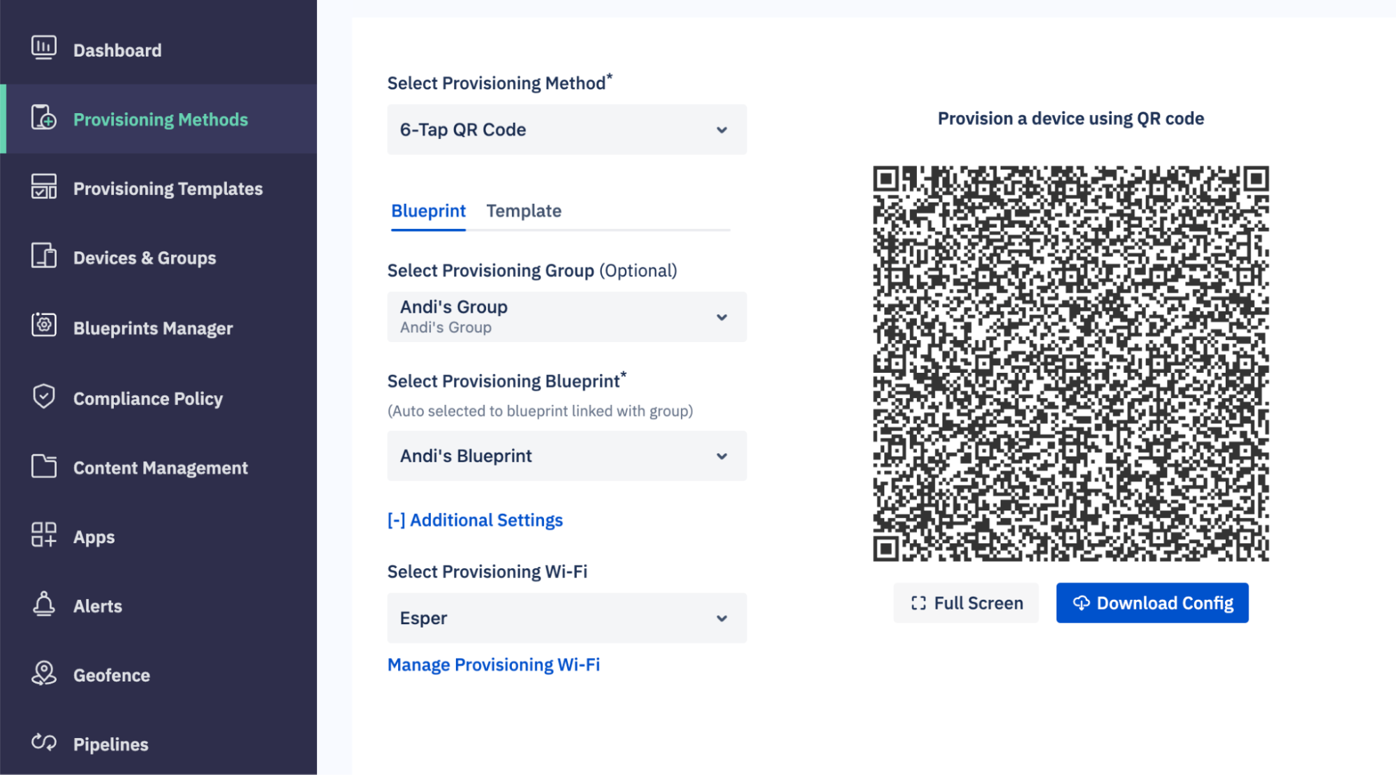Open the Blueprints Manager
The width and height of the screenshot is (1396, 775).
tap(152, 328)
